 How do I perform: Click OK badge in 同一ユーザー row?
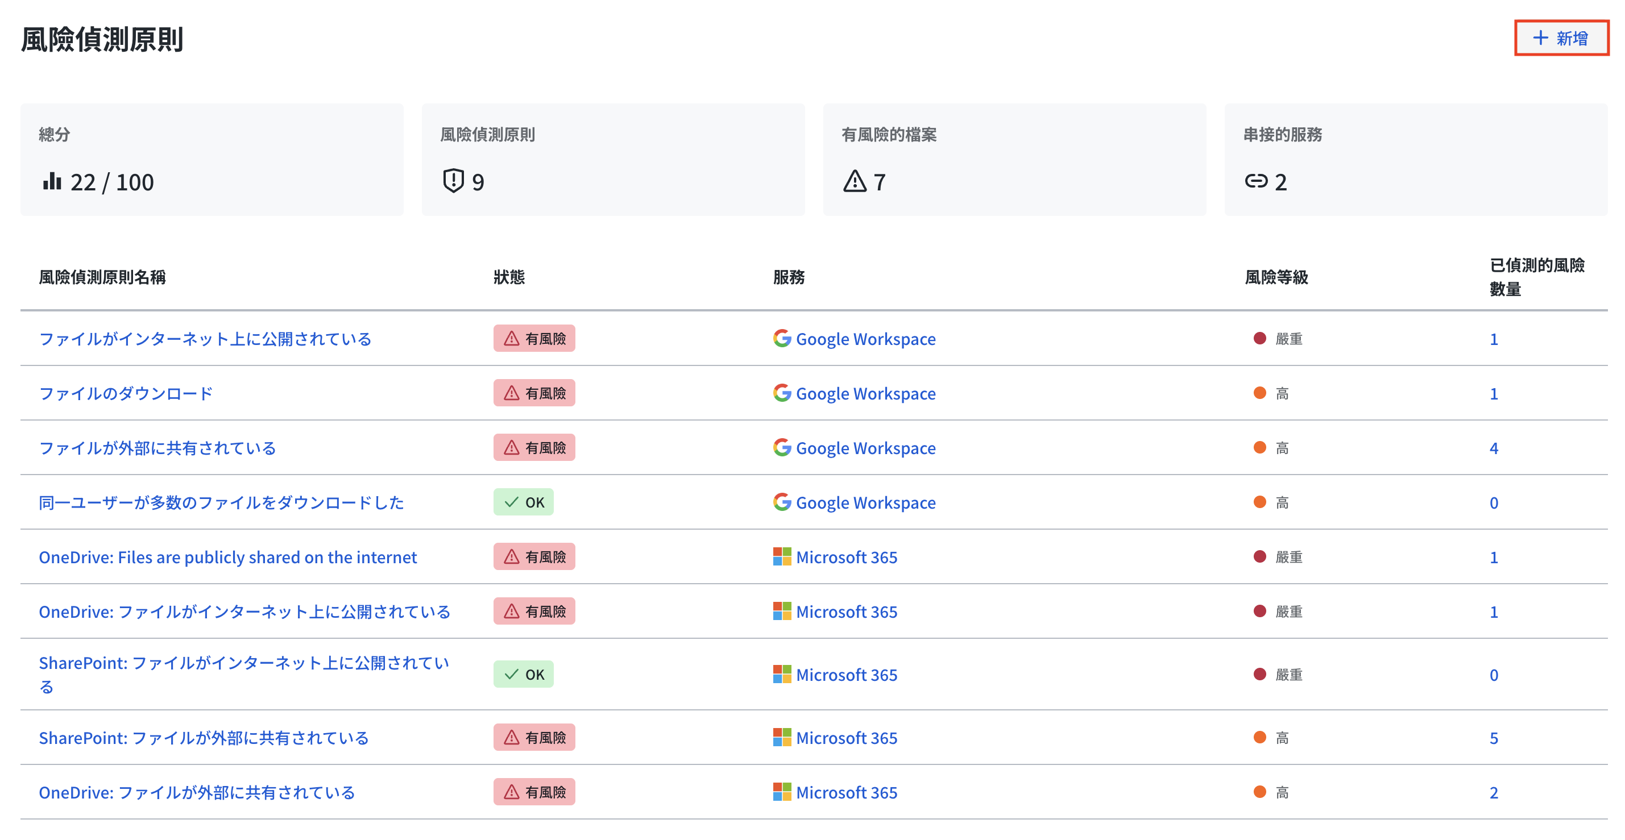coord(523,502)
